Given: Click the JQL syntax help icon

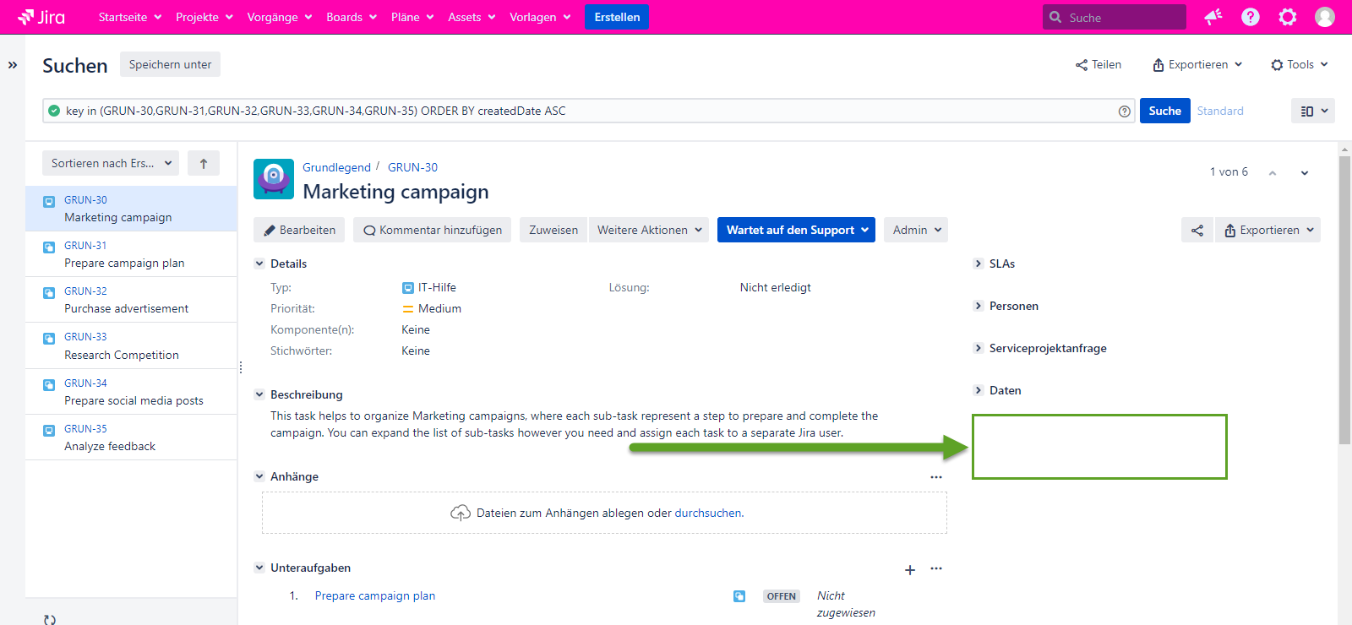Looking at the screenshot, I should click(x=1125, y=111).
